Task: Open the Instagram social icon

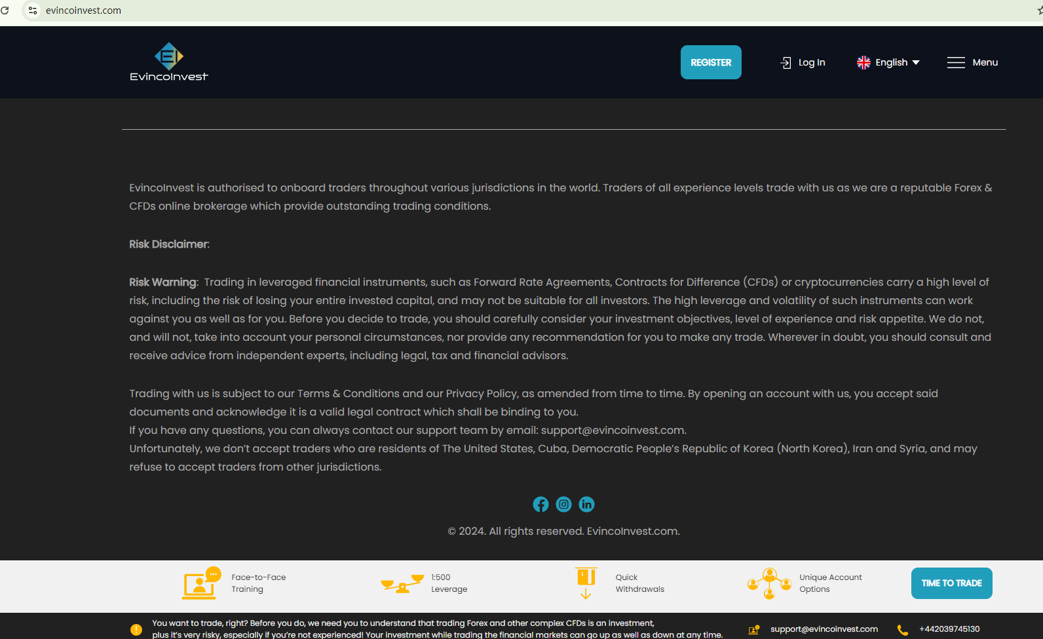Action: [x=563, y=504]
